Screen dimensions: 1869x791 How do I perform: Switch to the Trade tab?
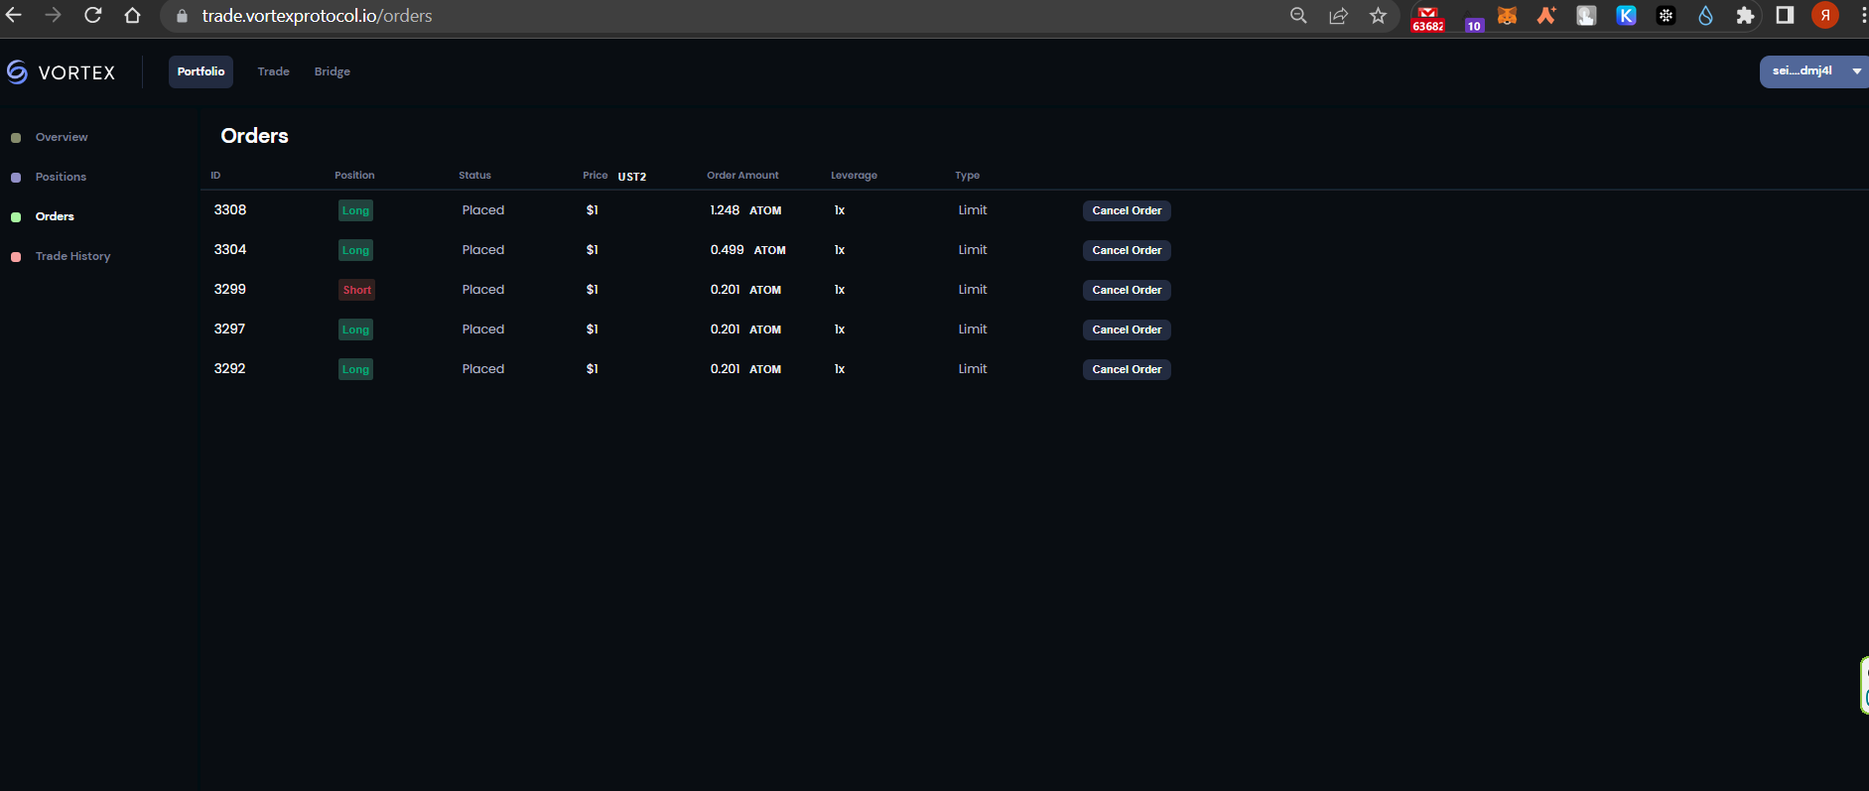273,71
